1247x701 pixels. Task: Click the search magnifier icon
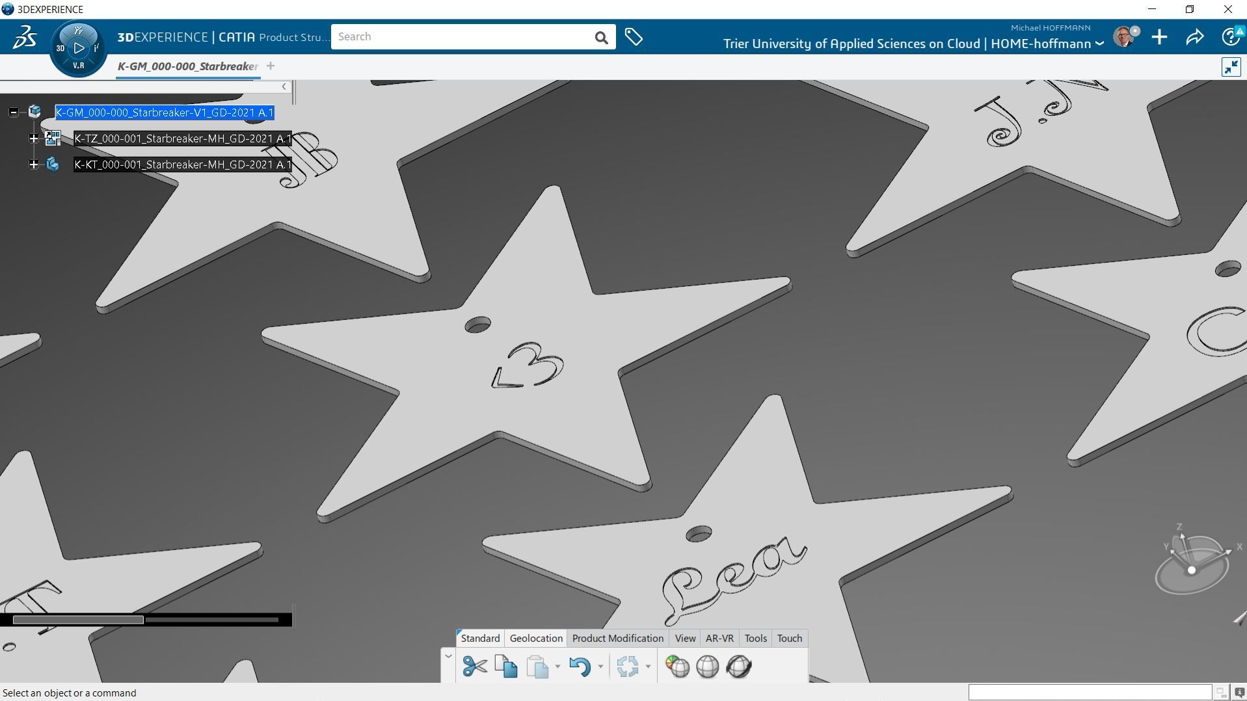point(601,37)
